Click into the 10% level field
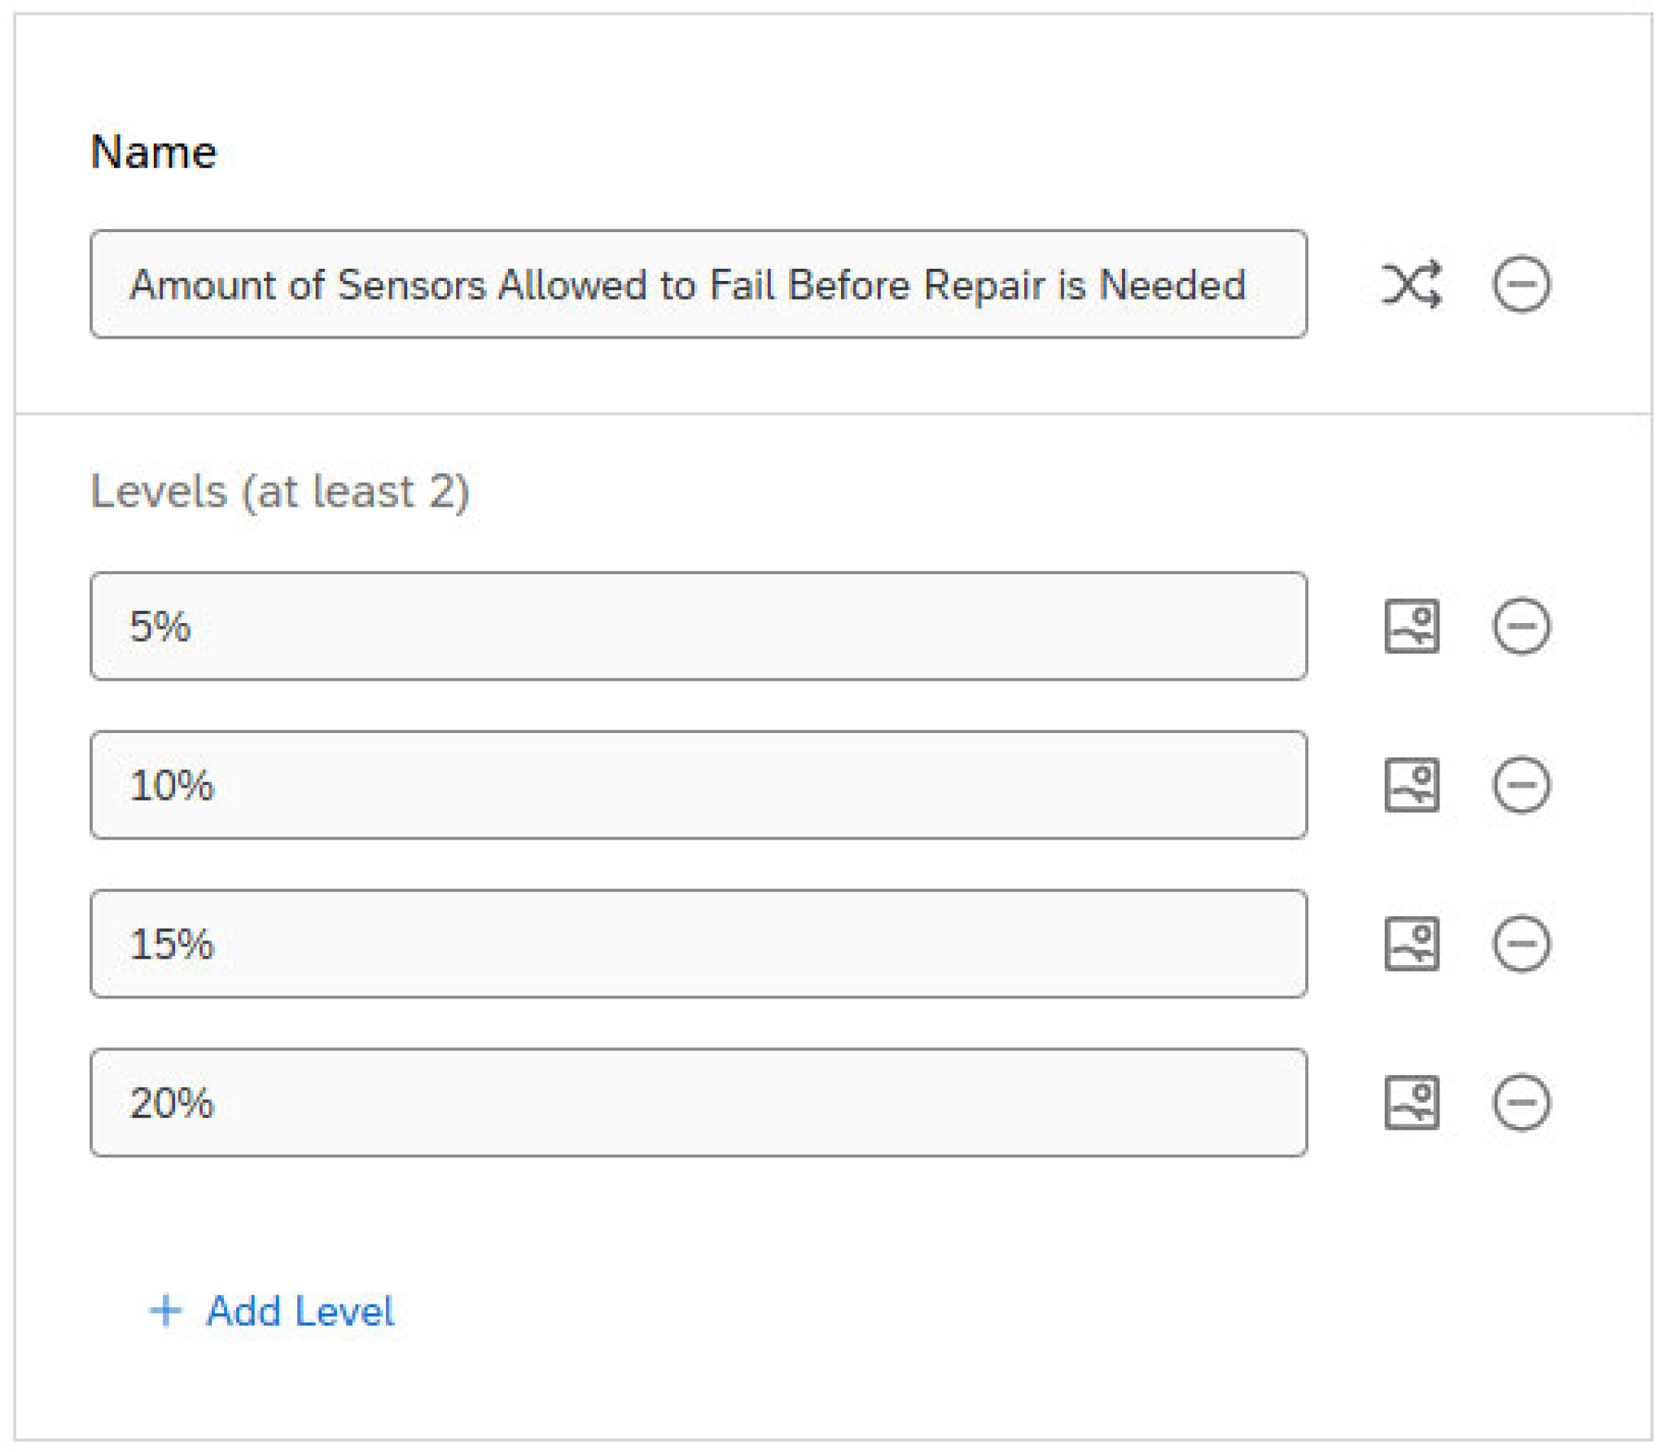This screenshot has width=1665, height=1452. [x=698, y=785]
